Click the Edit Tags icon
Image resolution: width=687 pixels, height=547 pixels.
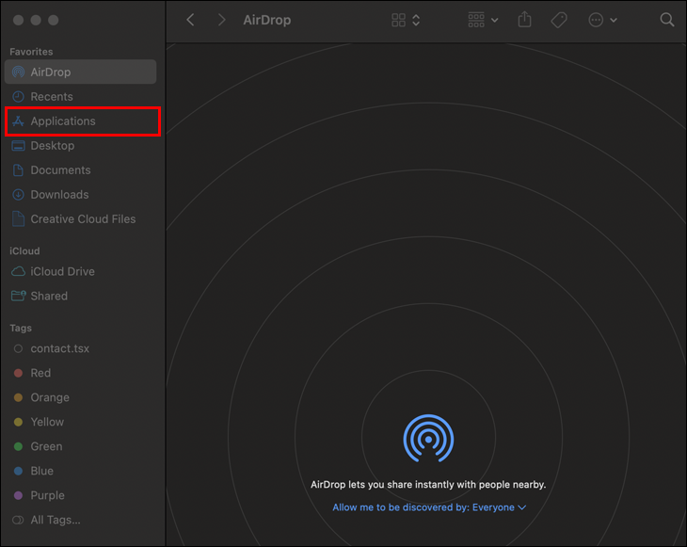[x=559, y=20]
